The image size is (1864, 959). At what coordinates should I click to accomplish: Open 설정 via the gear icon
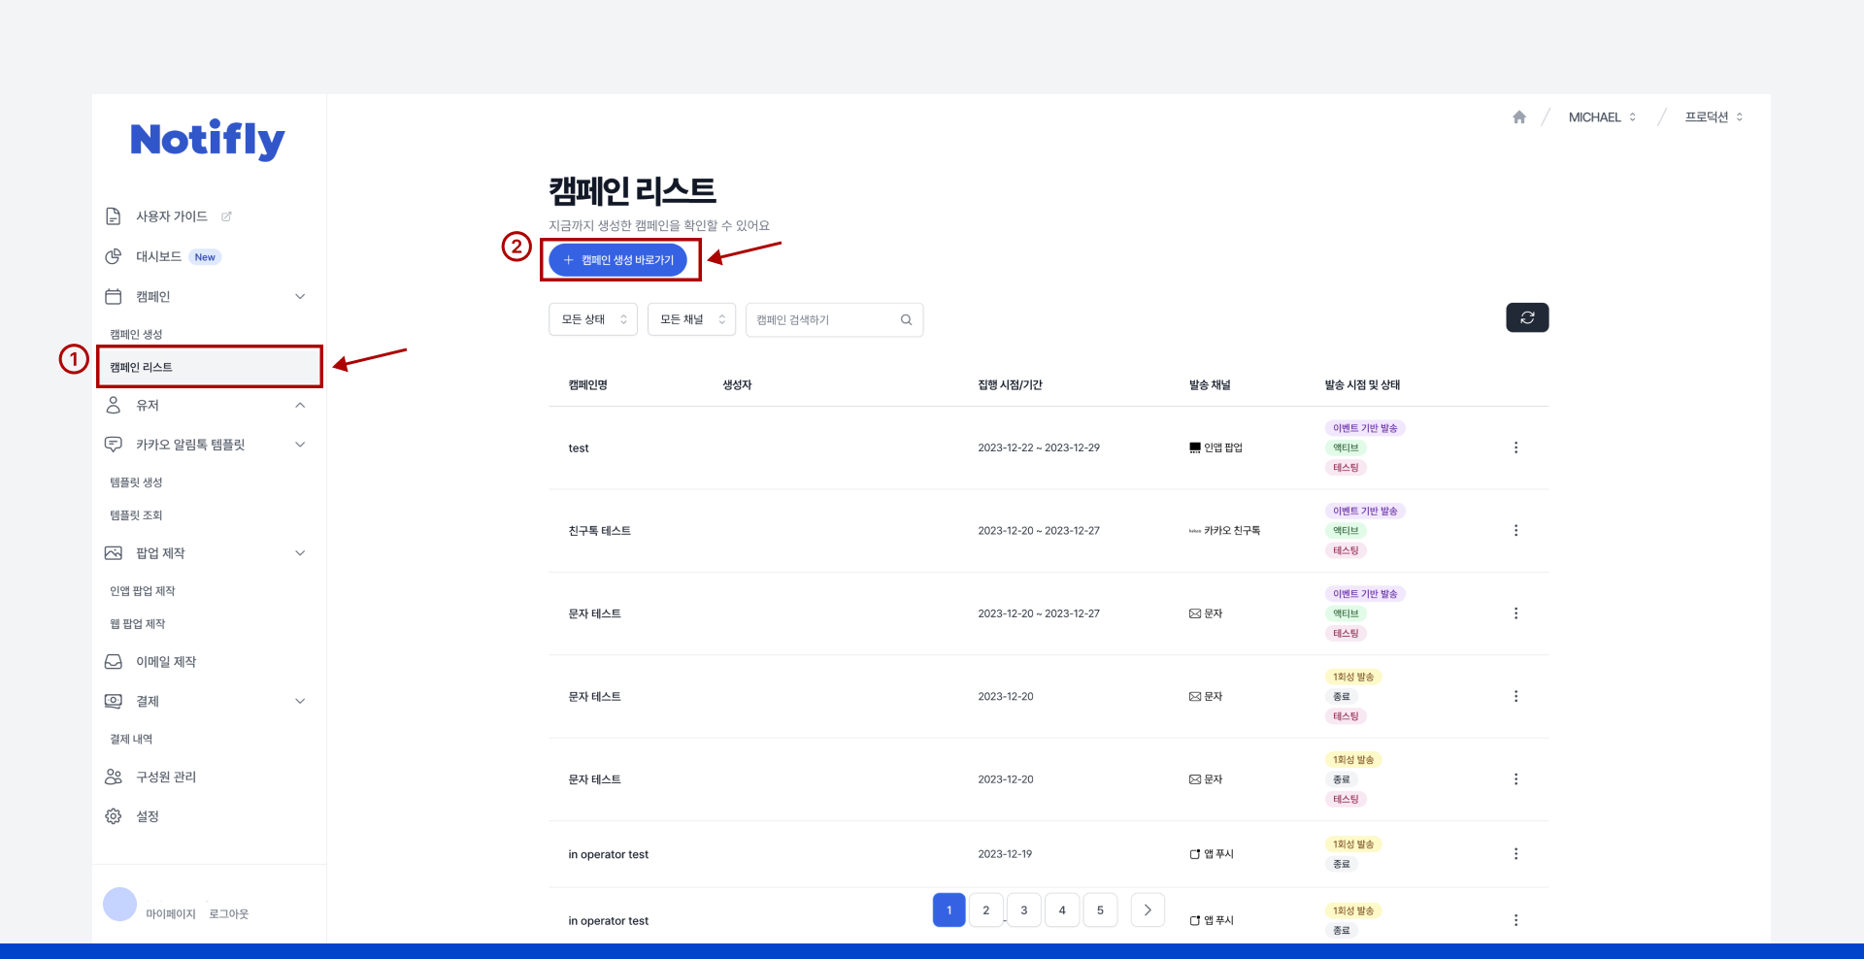pyautogui.click(x=113, y=816)
